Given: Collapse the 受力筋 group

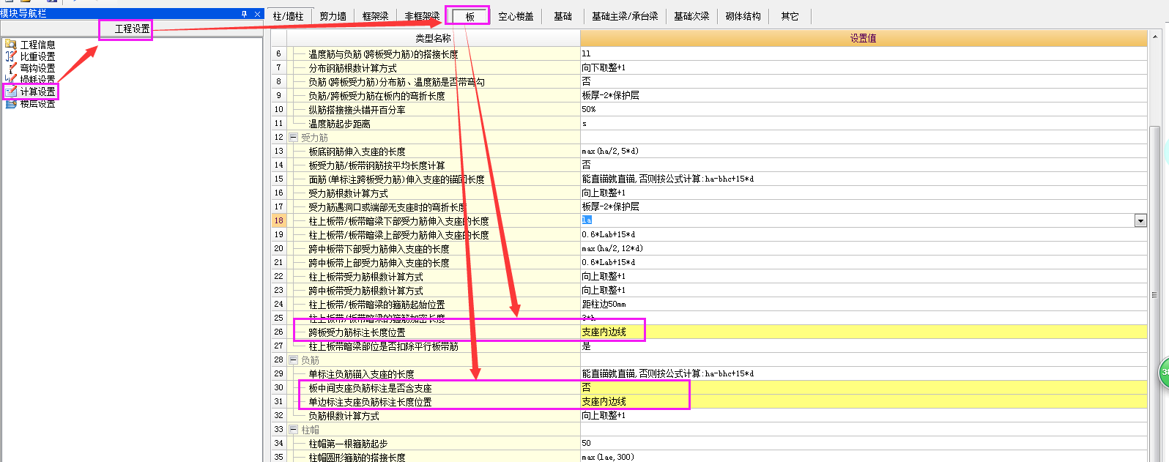Looking at the screenshot, I should [x=293, y=138].
